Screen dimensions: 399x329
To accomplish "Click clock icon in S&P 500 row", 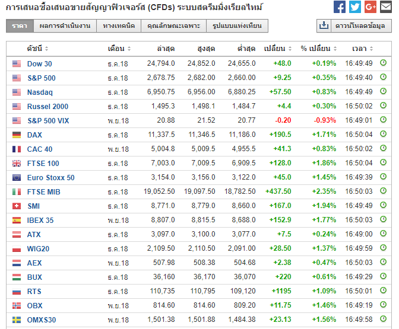I will click(383, 76).
